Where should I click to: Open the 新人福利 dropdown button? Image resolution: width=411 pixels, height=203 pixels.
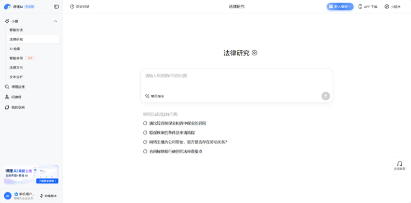point(340,7)
